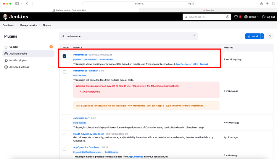Click the Installed plugins puzzle icon
Image resolution: width=277 pixels, height=159 pixels.
(x=6, y=60)
